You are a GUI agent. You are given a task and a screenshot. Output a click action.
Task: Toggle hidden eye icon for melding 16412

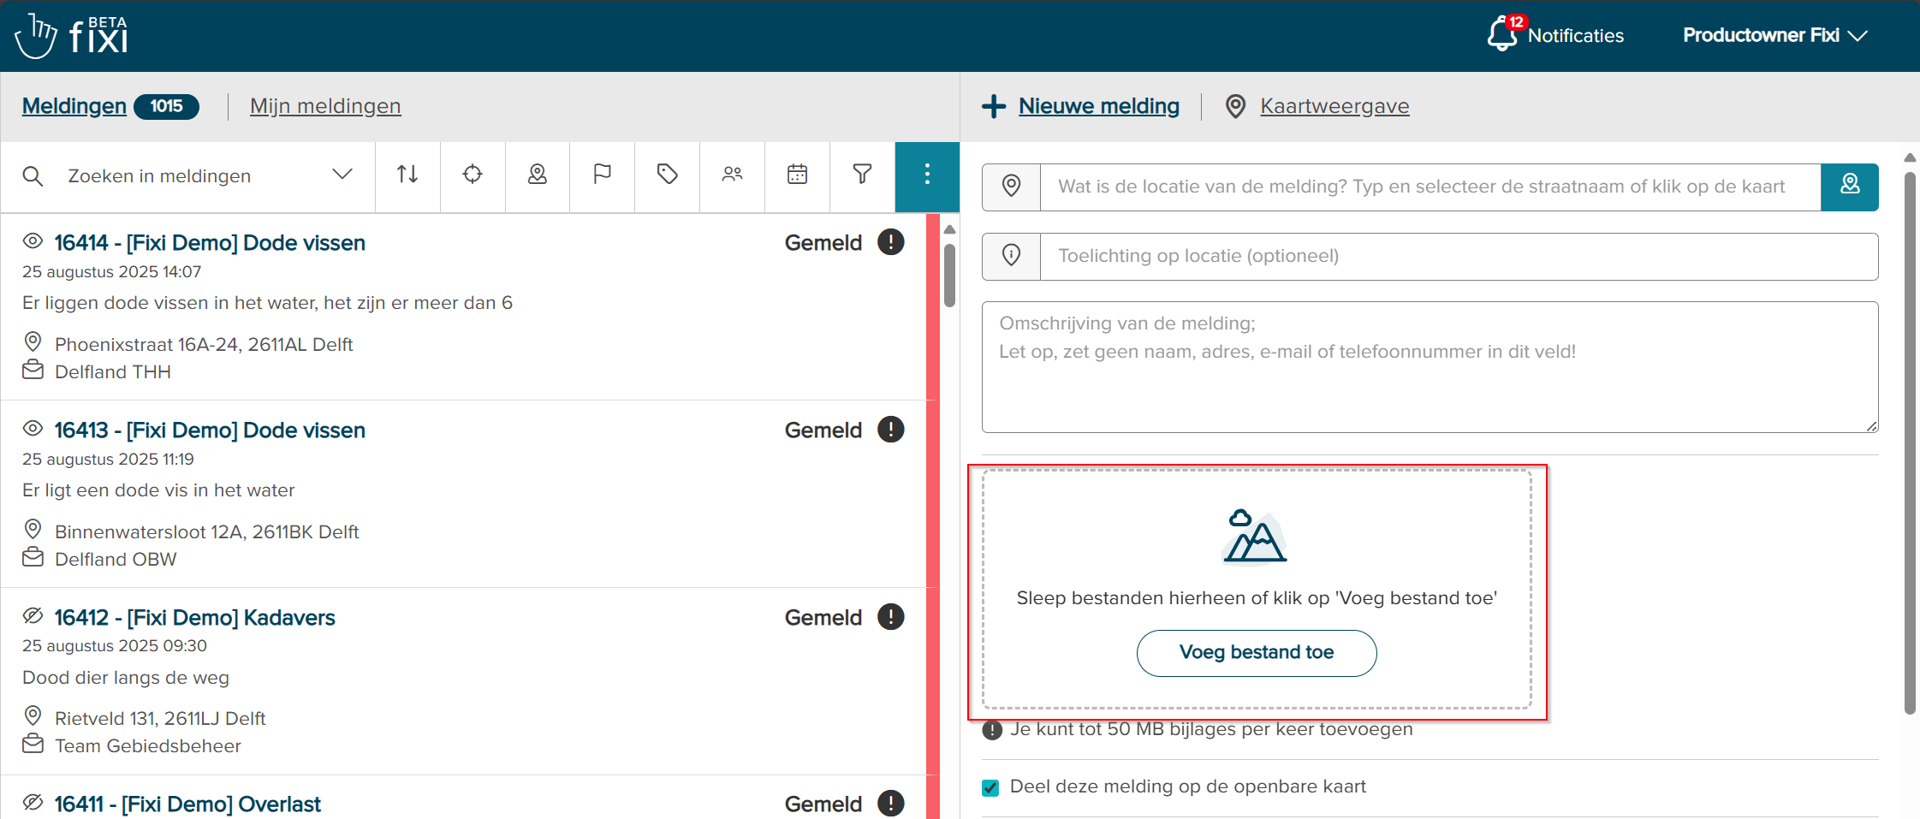tap(33, 616)
